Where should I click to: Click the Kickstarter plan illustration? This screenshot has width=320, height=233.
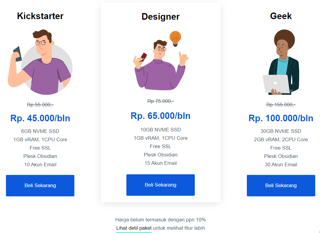(40, 62)
